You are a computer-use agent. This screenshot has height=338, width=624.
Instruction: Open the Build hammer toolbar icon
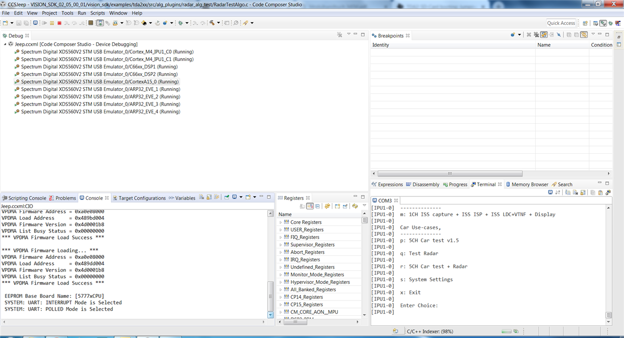[212, 23]
